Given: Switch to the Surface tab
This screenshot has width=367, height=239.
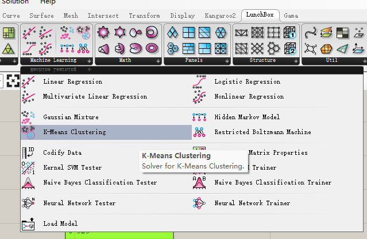Looking at the screenshot, I should click(41, 15).
